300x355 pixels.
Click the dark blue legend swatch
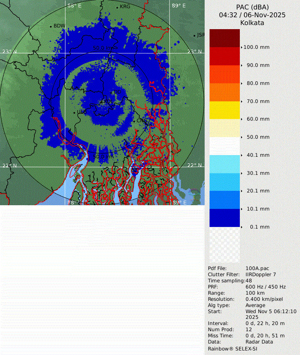pyautogui.click(x=224, y=218)
